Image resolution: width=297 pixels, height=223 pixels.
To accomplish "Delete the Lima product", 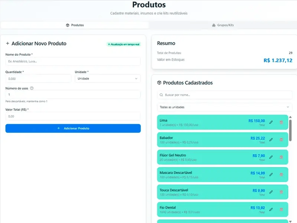I will [x=281, y=122].
